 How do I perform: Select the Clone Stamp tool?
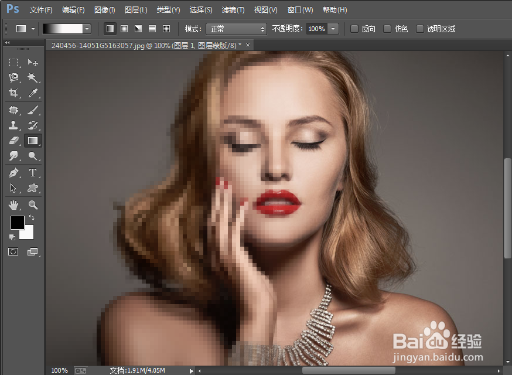[x=13, y=125]
